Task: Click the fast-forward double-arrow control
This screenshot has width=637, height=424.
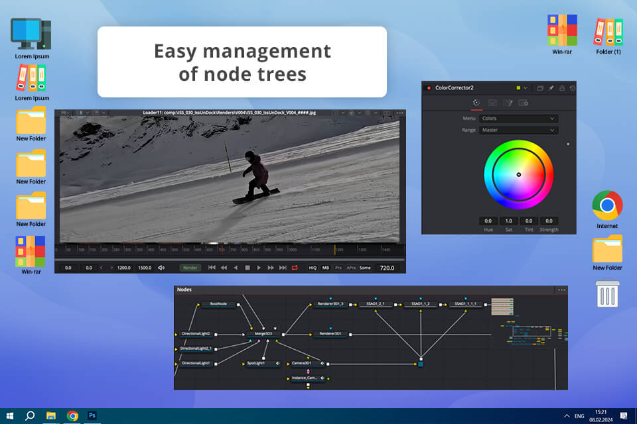Action: click(x=271, y=268)
